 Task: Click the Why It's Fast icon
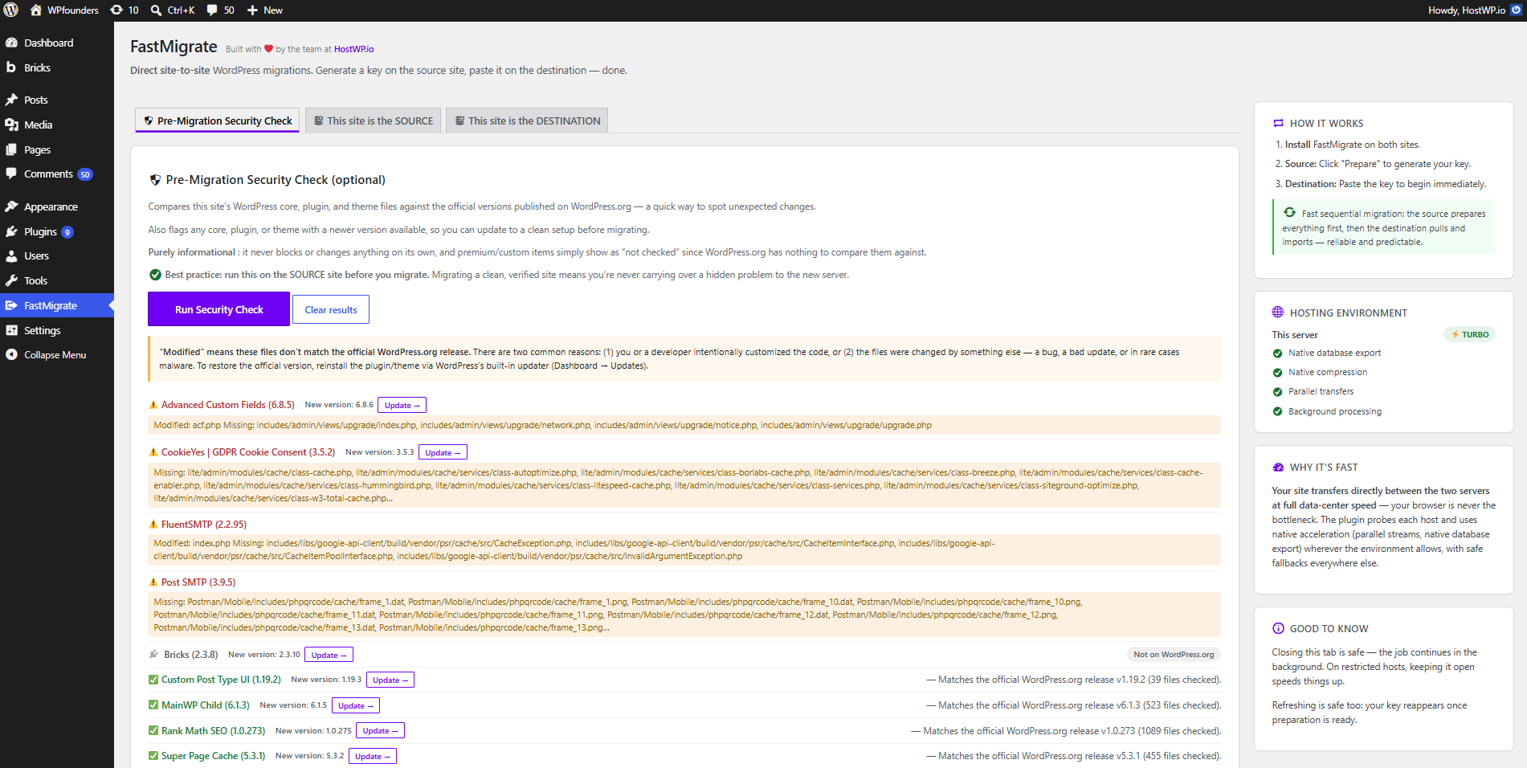coord(1278,467)
